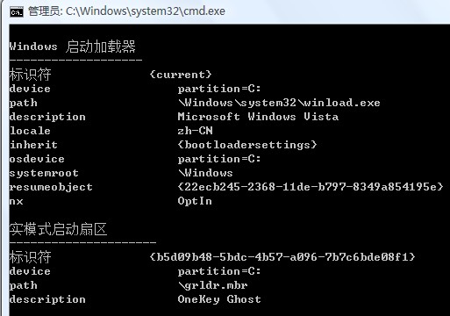Screen dimensions: 450x316
Task: Click the 实模式启动扇区 section heading
Action: [58, 229]
